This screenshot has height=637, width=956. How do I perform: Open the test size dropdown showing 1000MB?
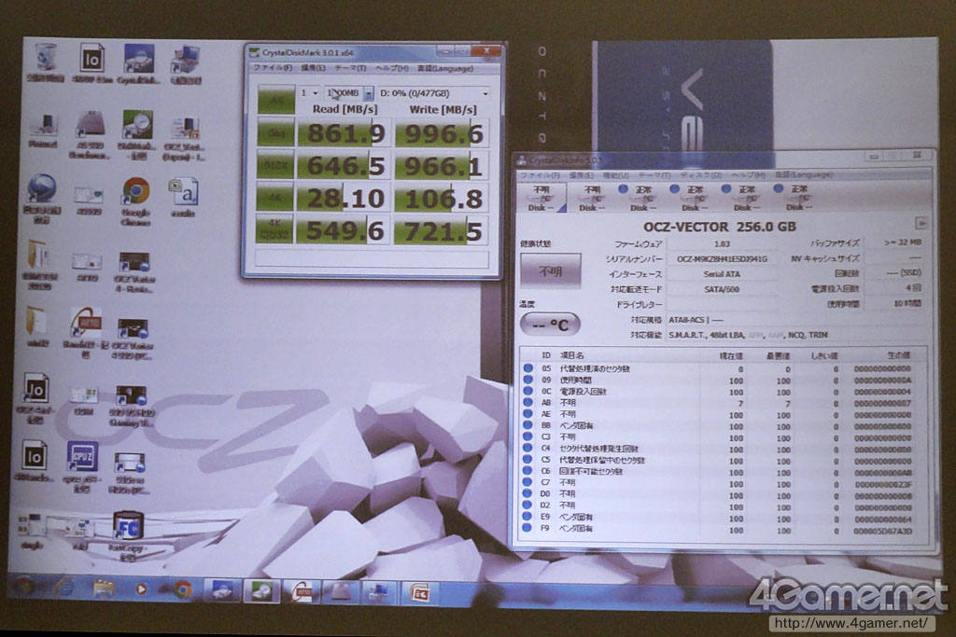[349, 93]
